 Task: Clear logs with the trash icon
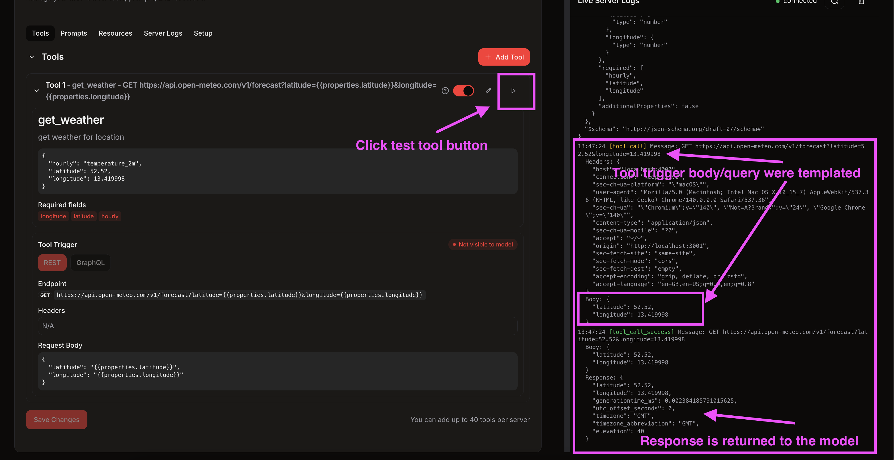click(861, 2)
